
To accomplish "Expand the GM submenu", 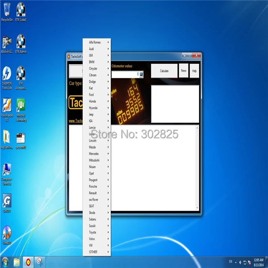I will pos(97,55).
